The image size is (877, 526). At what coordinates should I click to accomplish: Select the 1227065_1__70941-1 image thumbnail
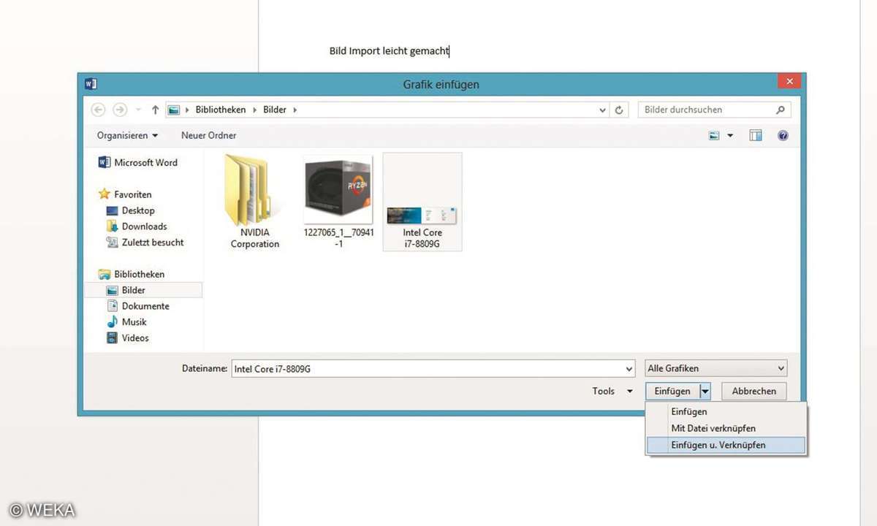pyautogui.click(x=338, y=202)
